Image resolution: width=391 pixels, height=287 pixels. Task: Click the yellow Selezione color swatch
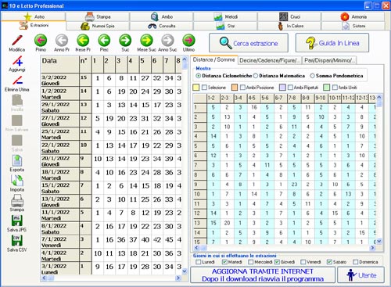[196, 88]
